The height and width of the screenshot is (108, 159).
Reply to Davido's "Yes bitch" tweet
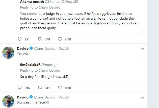tap(20, 88)
